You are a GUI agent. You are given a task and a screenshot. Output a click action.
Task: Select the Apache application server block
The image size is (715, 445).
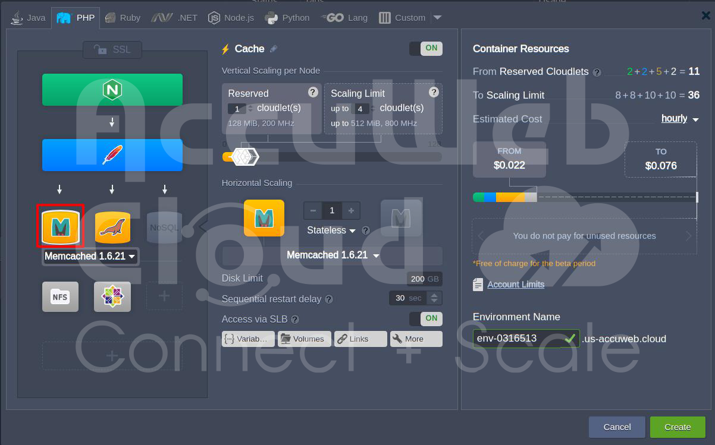click(112, 155)
